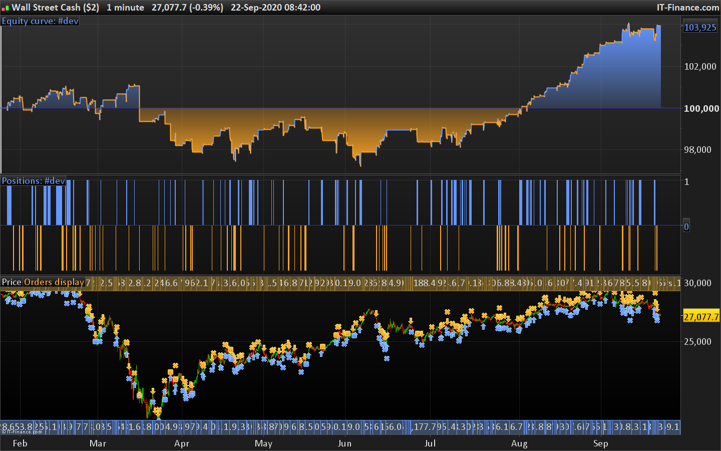721x451 pixels.
Task: Open the IT-Finance.com link in the header
Action: pos(688,8)
